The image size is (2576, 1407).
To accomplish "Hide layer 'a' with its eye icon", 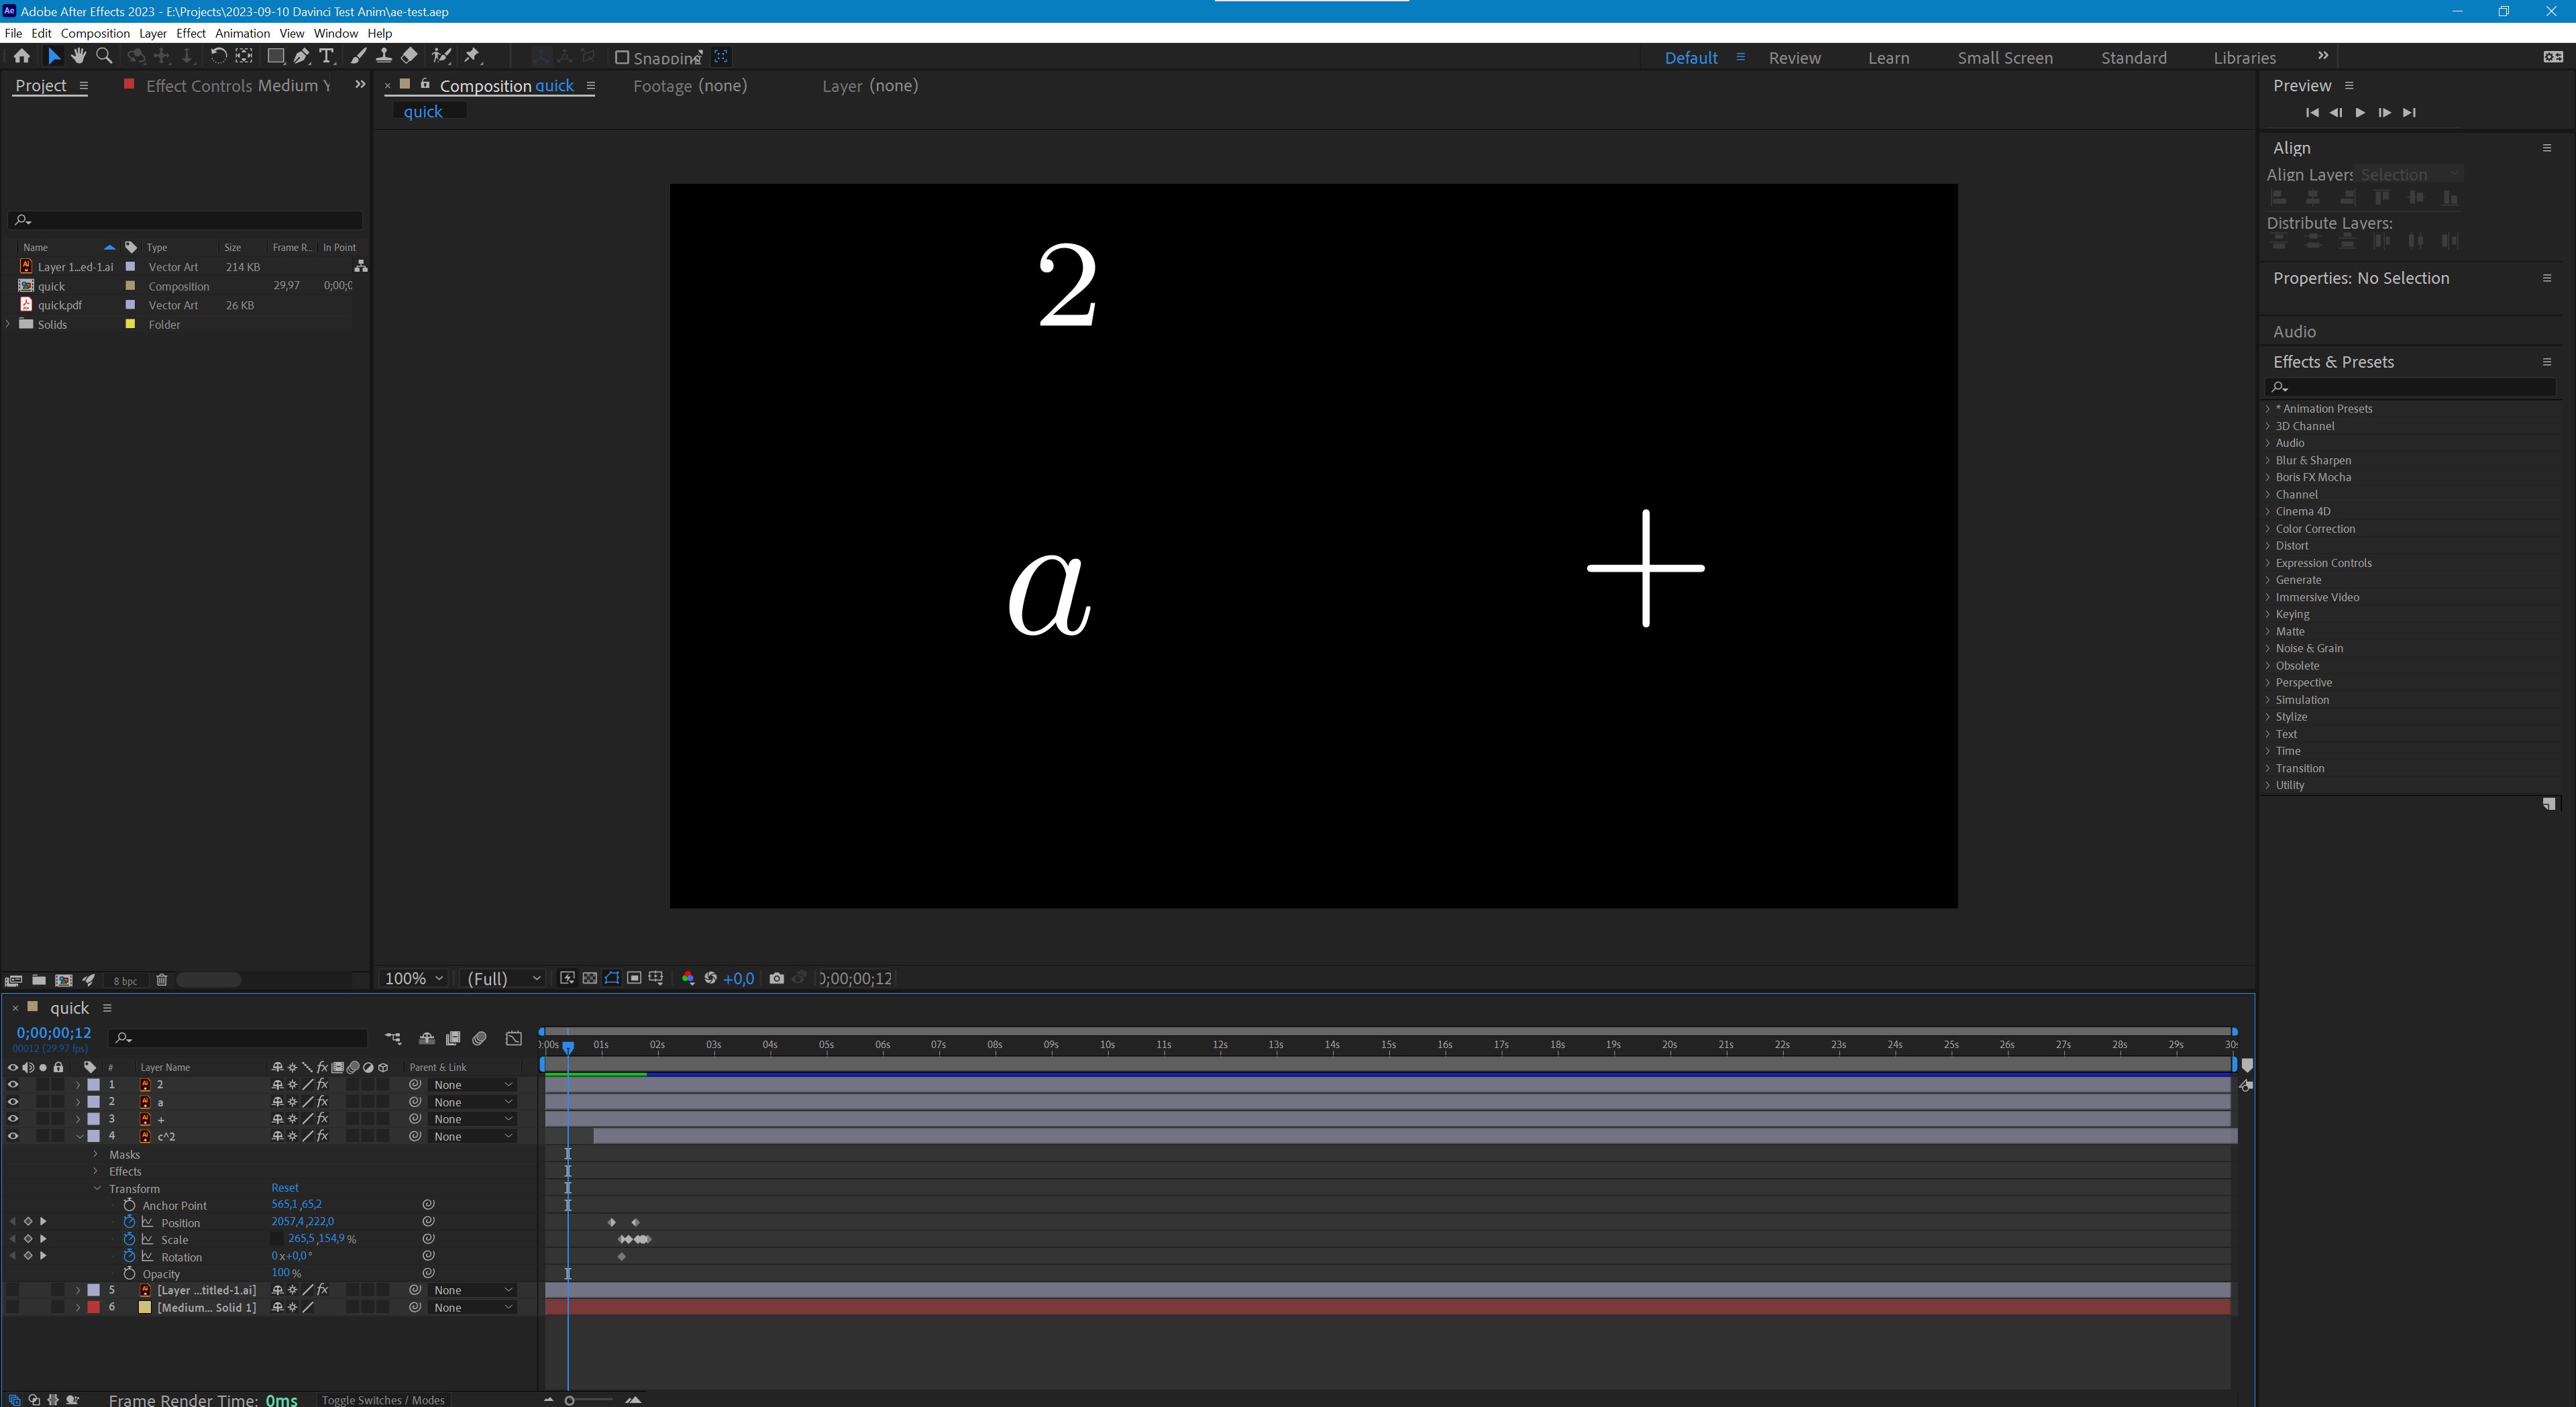I will [x=13, y=1102].
